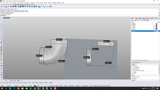
Task: Toggle Record History in status bar
Action: pos(85,86)
